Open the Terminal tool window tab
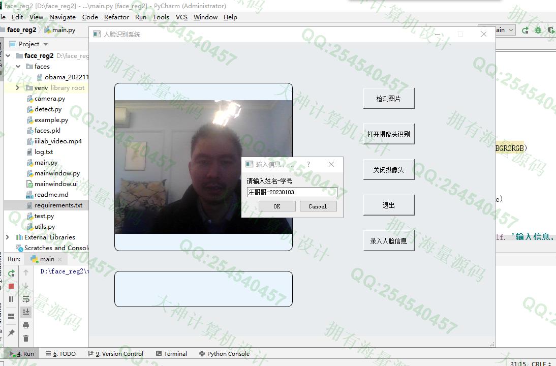The height and width of the screenshot is (366, 556). click(x=171, y=354)
